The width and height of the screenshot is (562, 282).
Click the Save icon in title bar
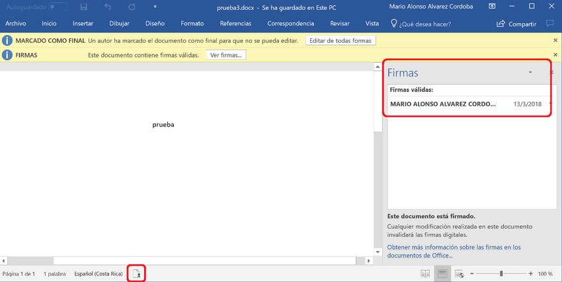tap(83, 7)
